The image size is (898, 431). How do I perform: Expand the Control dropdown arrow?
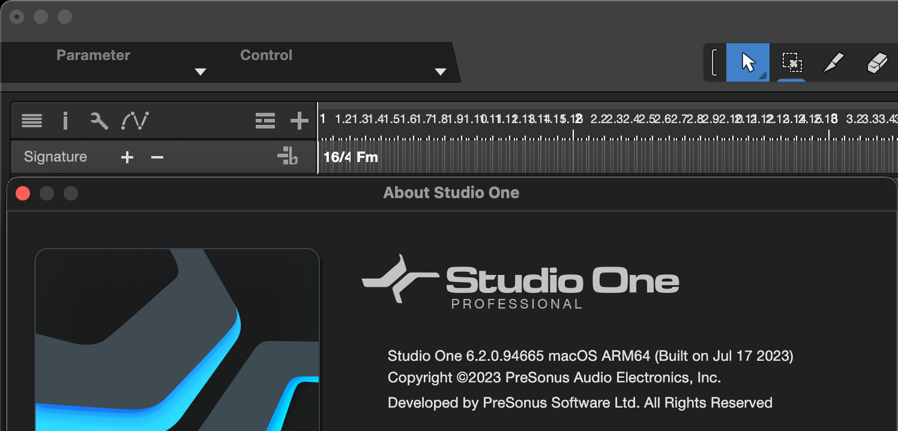coord(441,72)
